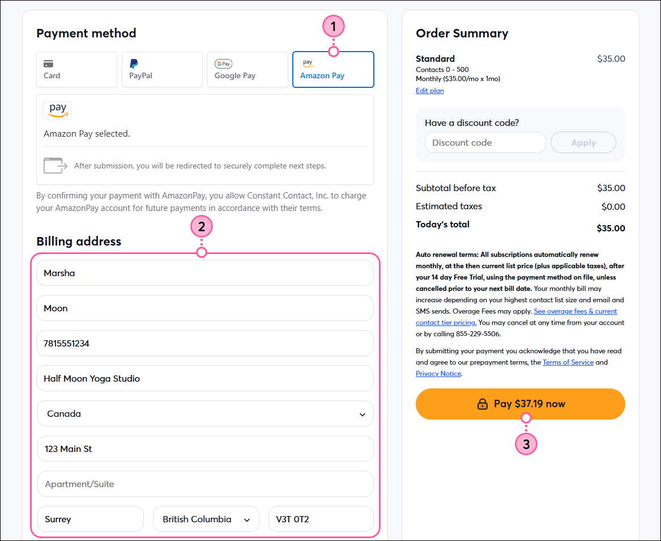This screenshot has width=661, height=541.
Task: Click the 'Edit plan' link
Action: click(429, 90)
